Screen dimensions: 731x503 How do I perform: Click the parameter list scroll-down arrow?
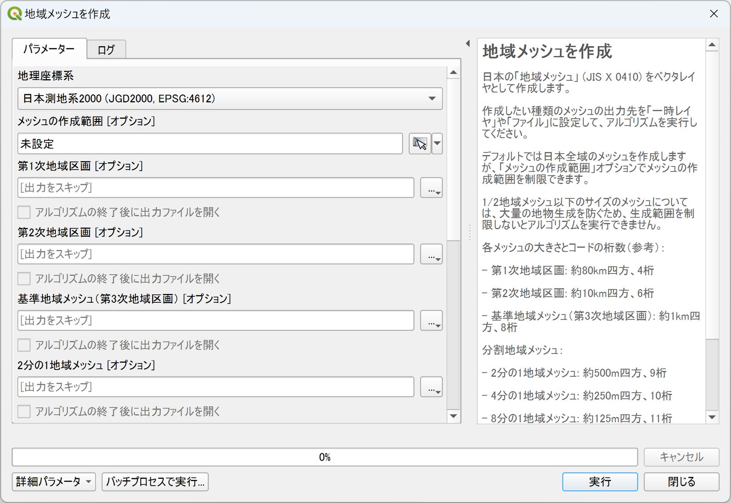click(x=453, y=416)
